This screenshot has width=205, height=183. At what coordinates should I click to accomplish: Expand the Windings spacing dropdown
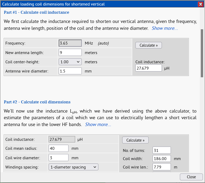pyautogui.click(x=73, y=167)
